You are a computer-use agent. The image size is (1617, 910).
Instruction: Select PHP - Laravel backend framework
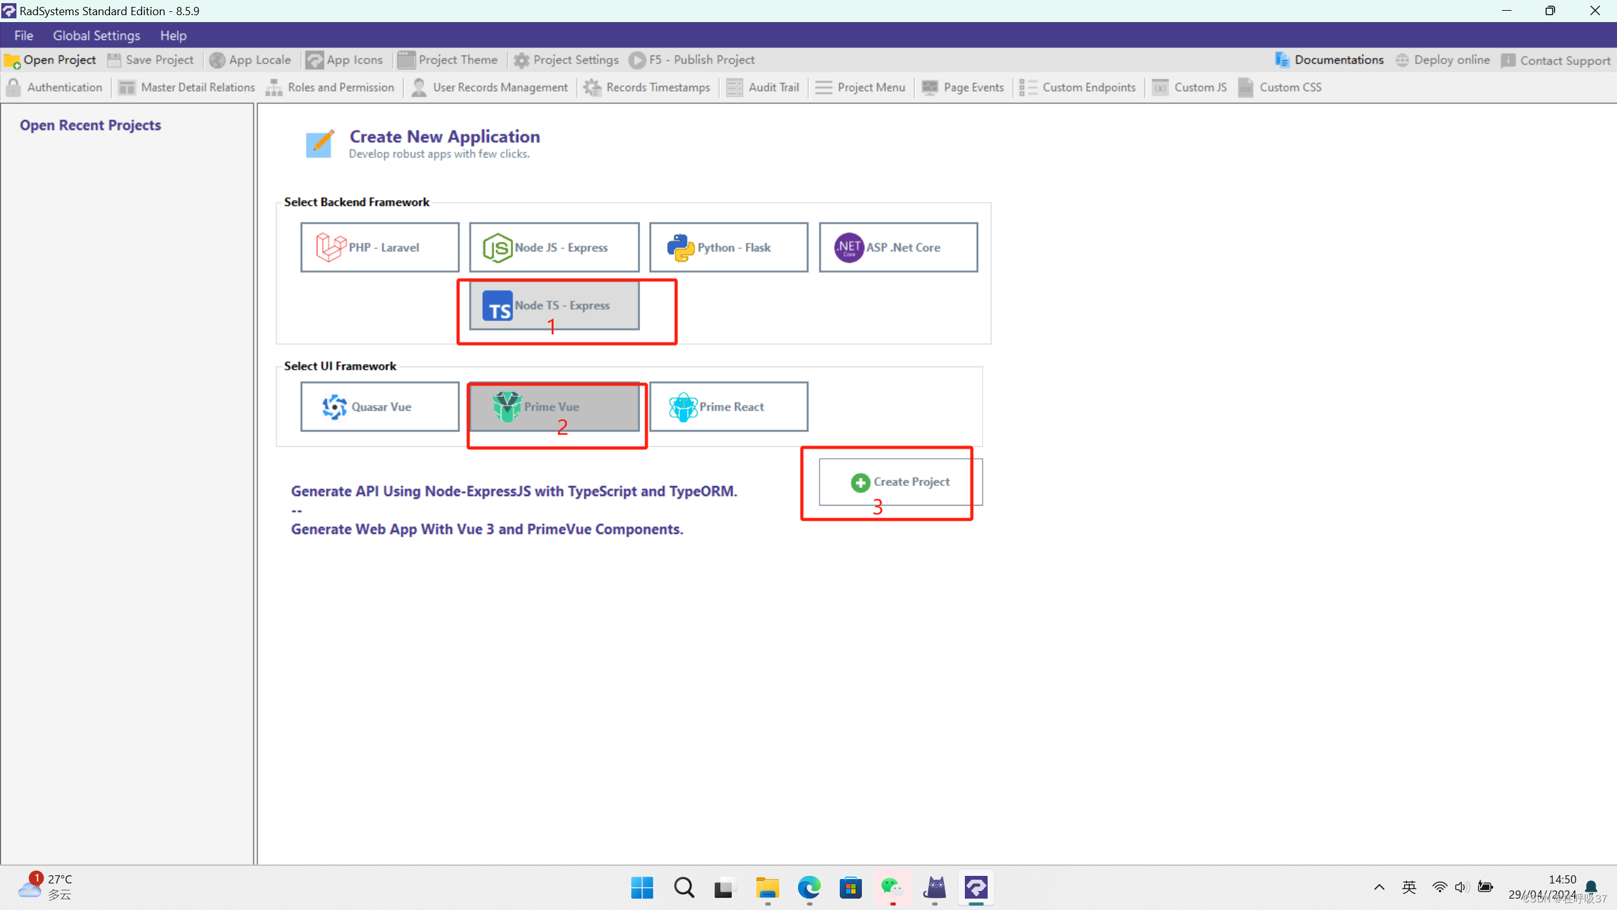point(380,247)
